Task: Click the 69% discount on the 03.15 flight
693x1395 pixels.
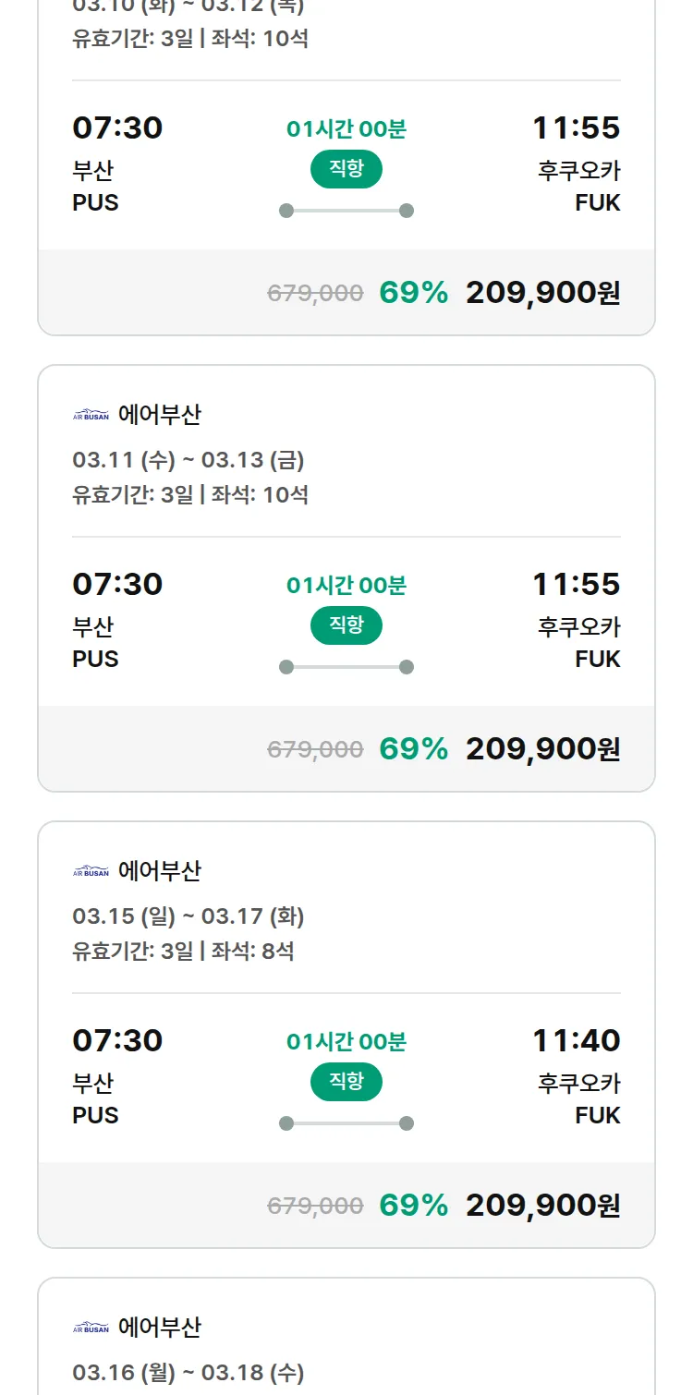Action: [x=413, y=1205]
